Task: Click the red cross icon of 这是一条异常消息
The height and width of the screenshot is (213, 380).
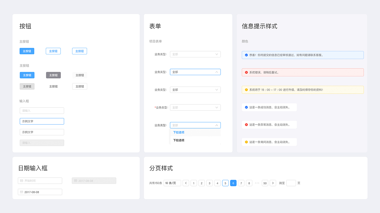Action: click(x=246, y=125)
